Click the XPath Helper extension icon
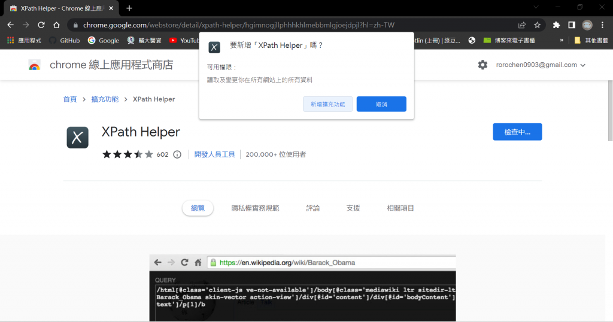 coord(77,138)
